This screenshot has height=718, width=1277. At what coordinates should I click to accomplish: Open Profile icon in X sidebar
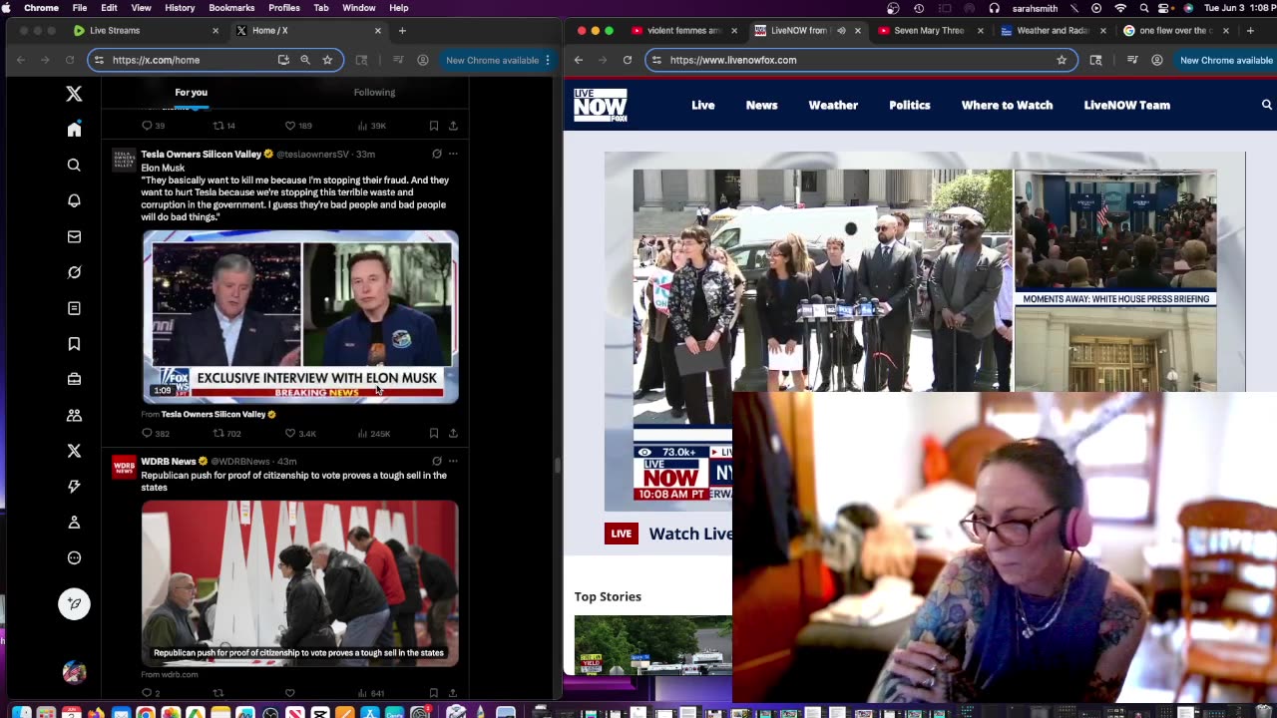[x=74, y=523]
